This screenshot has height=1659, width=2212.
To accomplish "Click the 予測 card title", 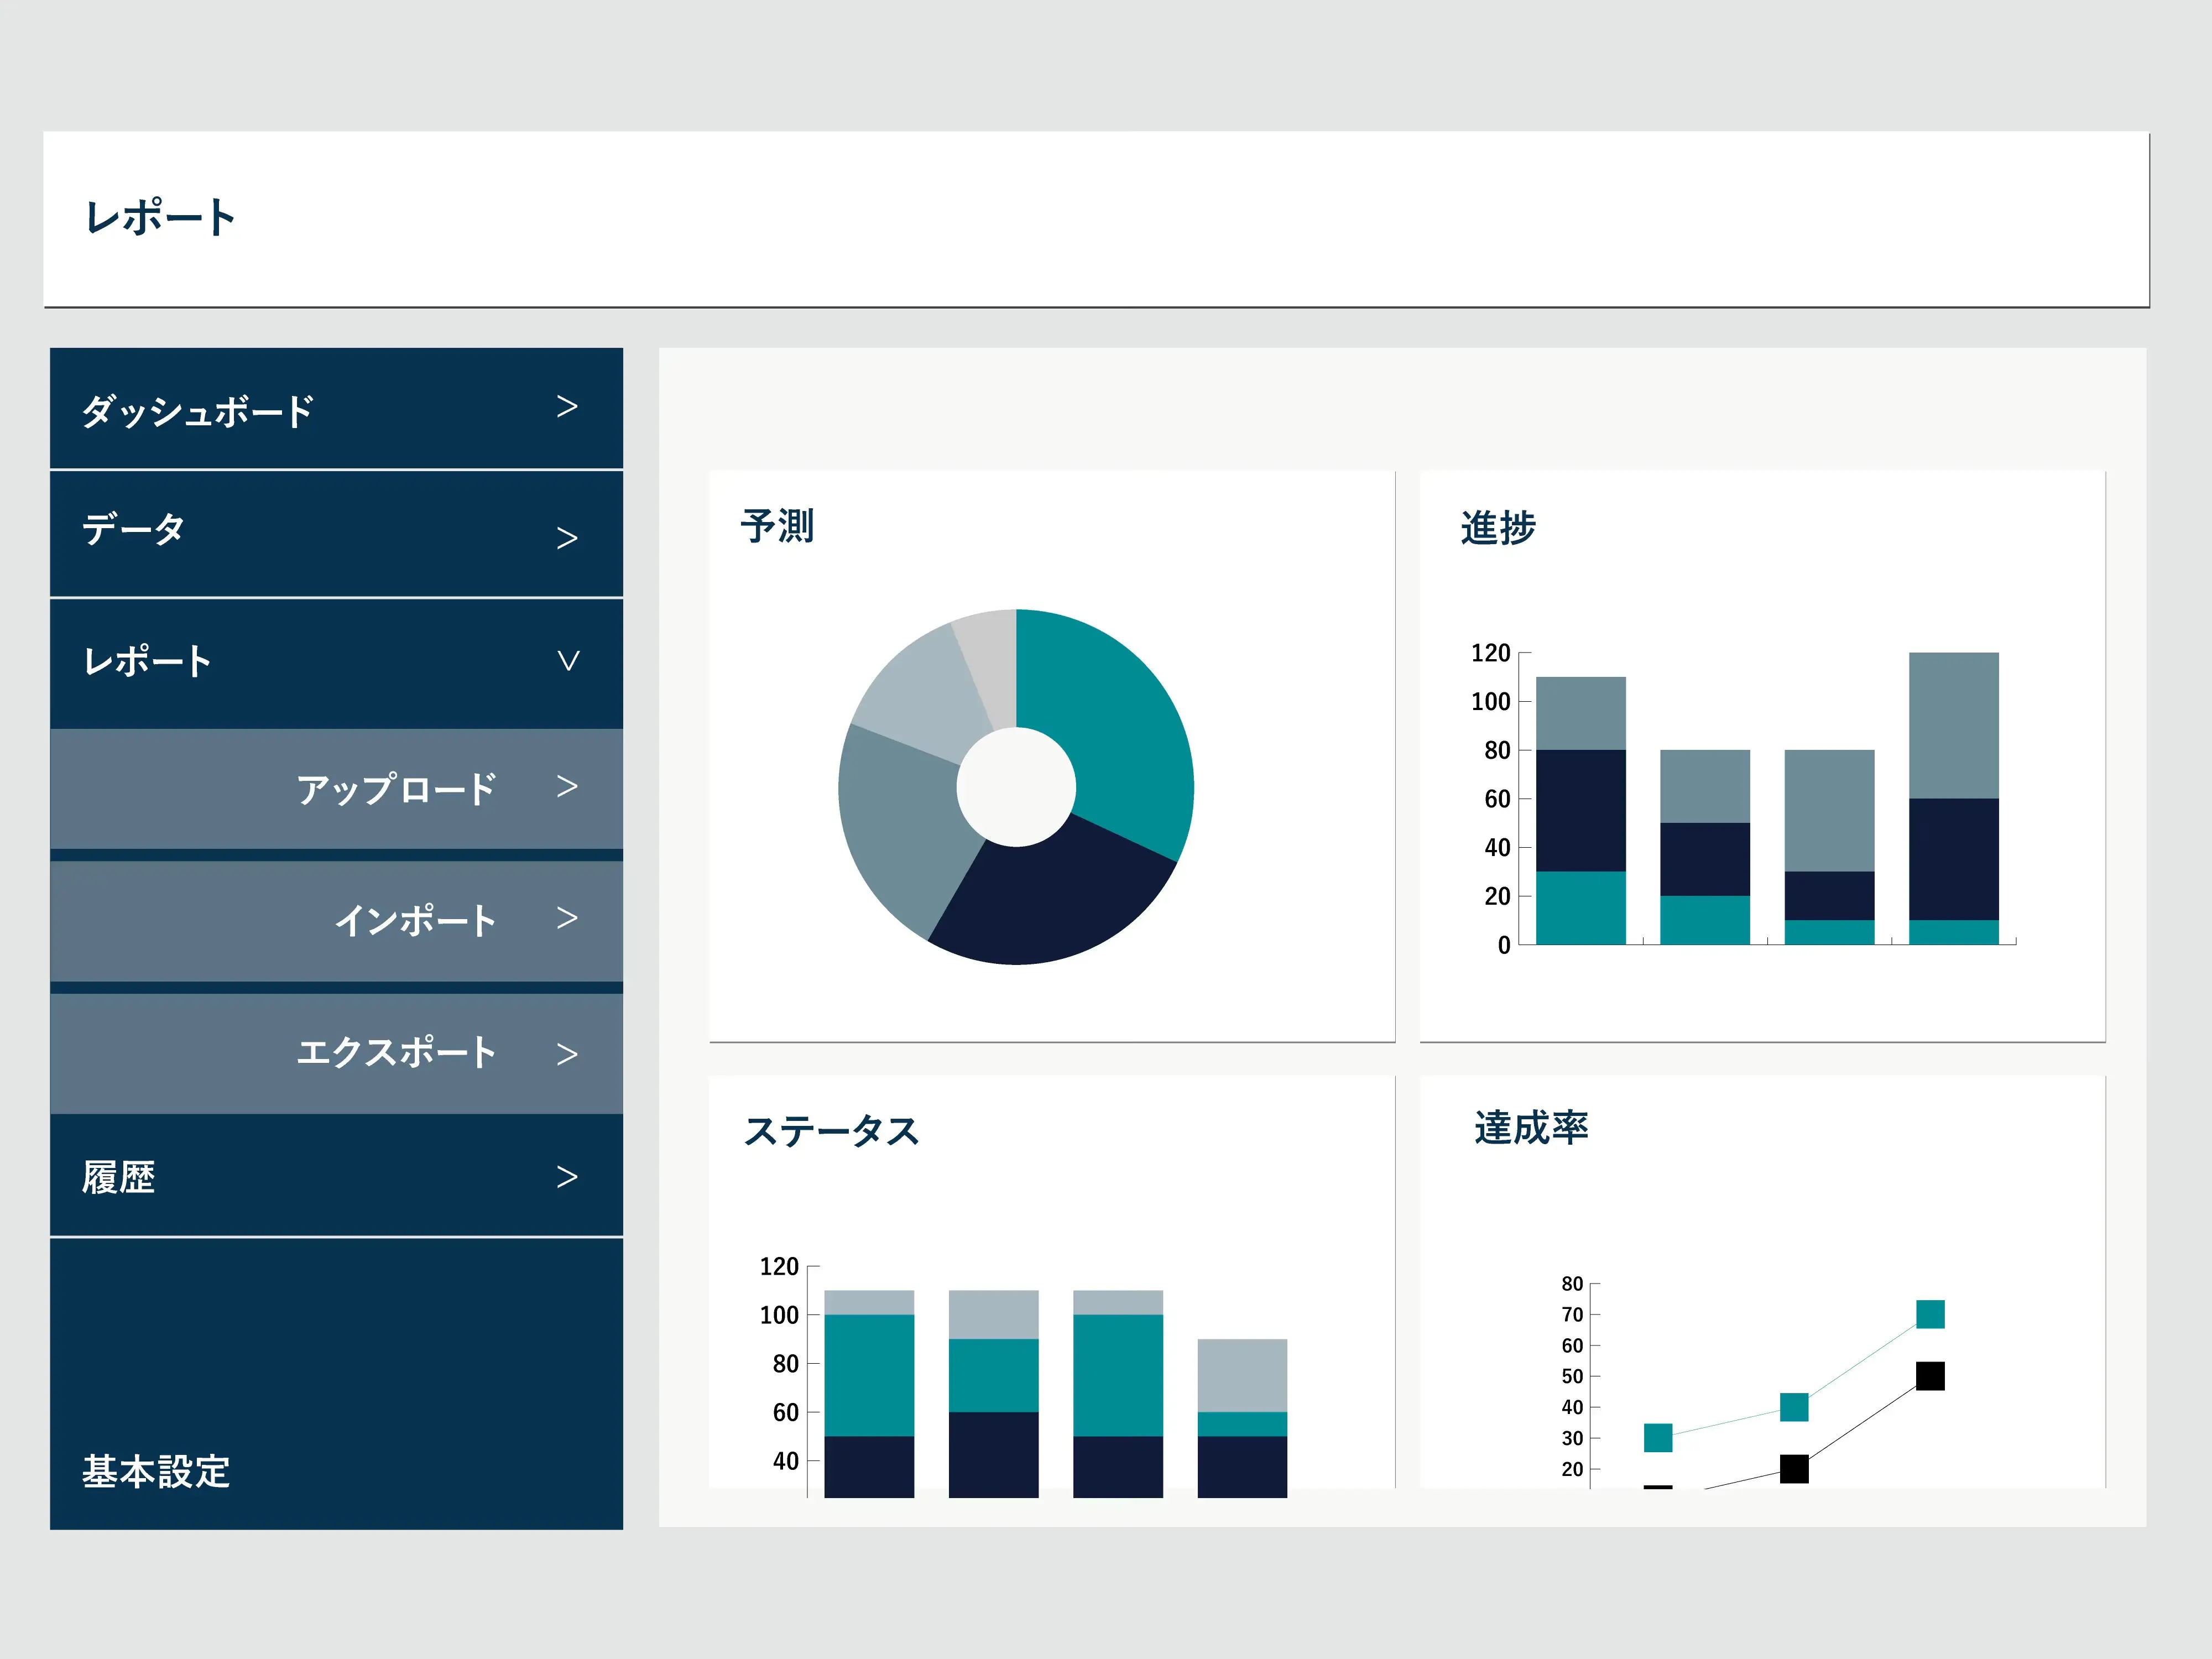I will point(777,526).
